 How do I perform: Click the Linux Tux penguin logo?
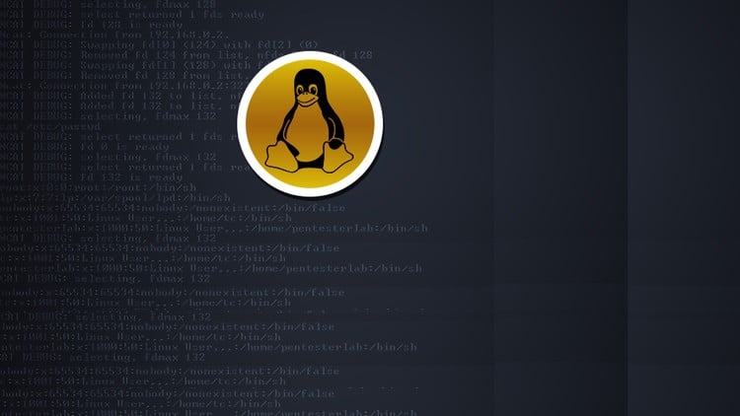point(309,122)
